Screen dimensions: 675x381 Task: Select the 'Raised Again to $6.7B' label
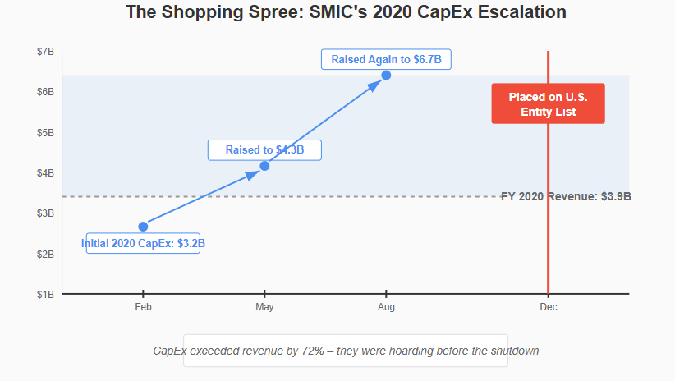(x=386, y=59)
